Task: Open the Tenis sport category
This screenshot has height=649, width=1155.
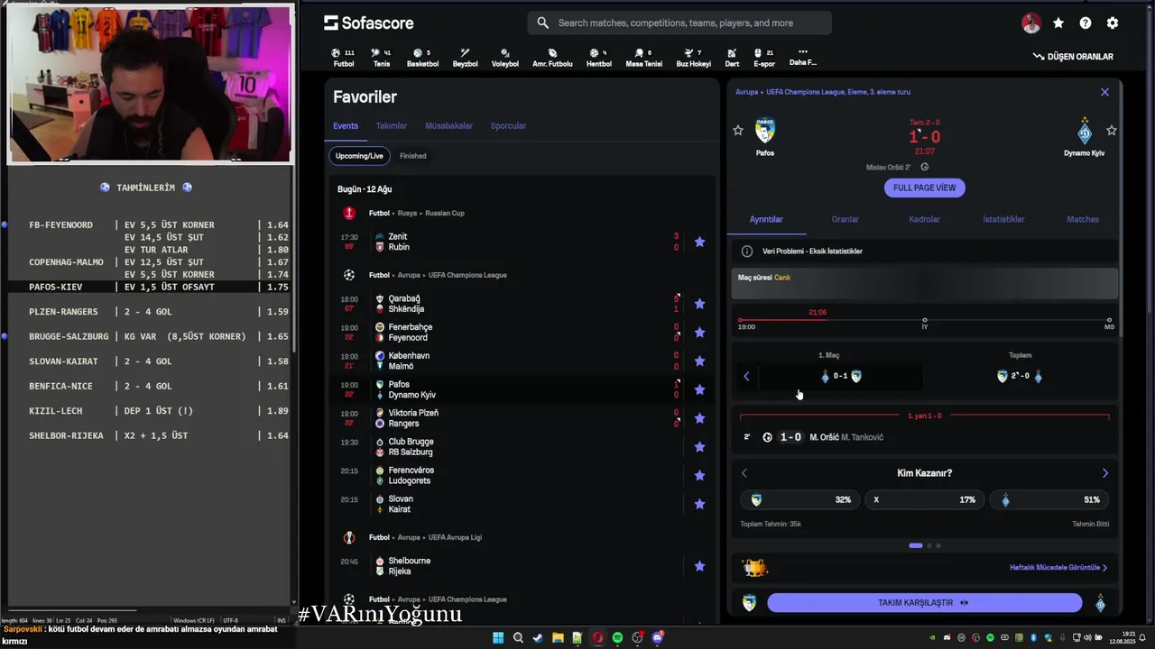Action: tap(382, 58)
